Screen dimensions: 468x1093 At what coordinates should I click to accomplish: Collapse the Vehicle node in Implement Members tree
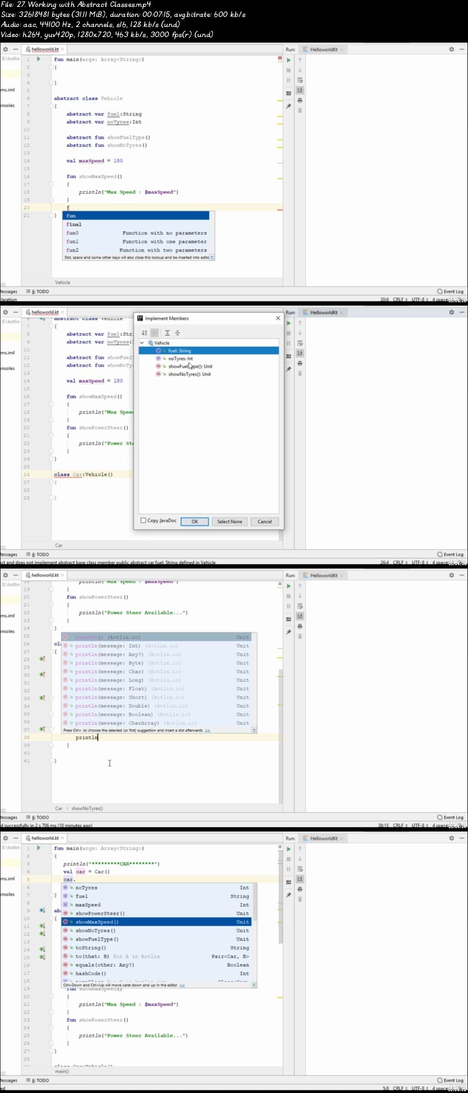142,343
